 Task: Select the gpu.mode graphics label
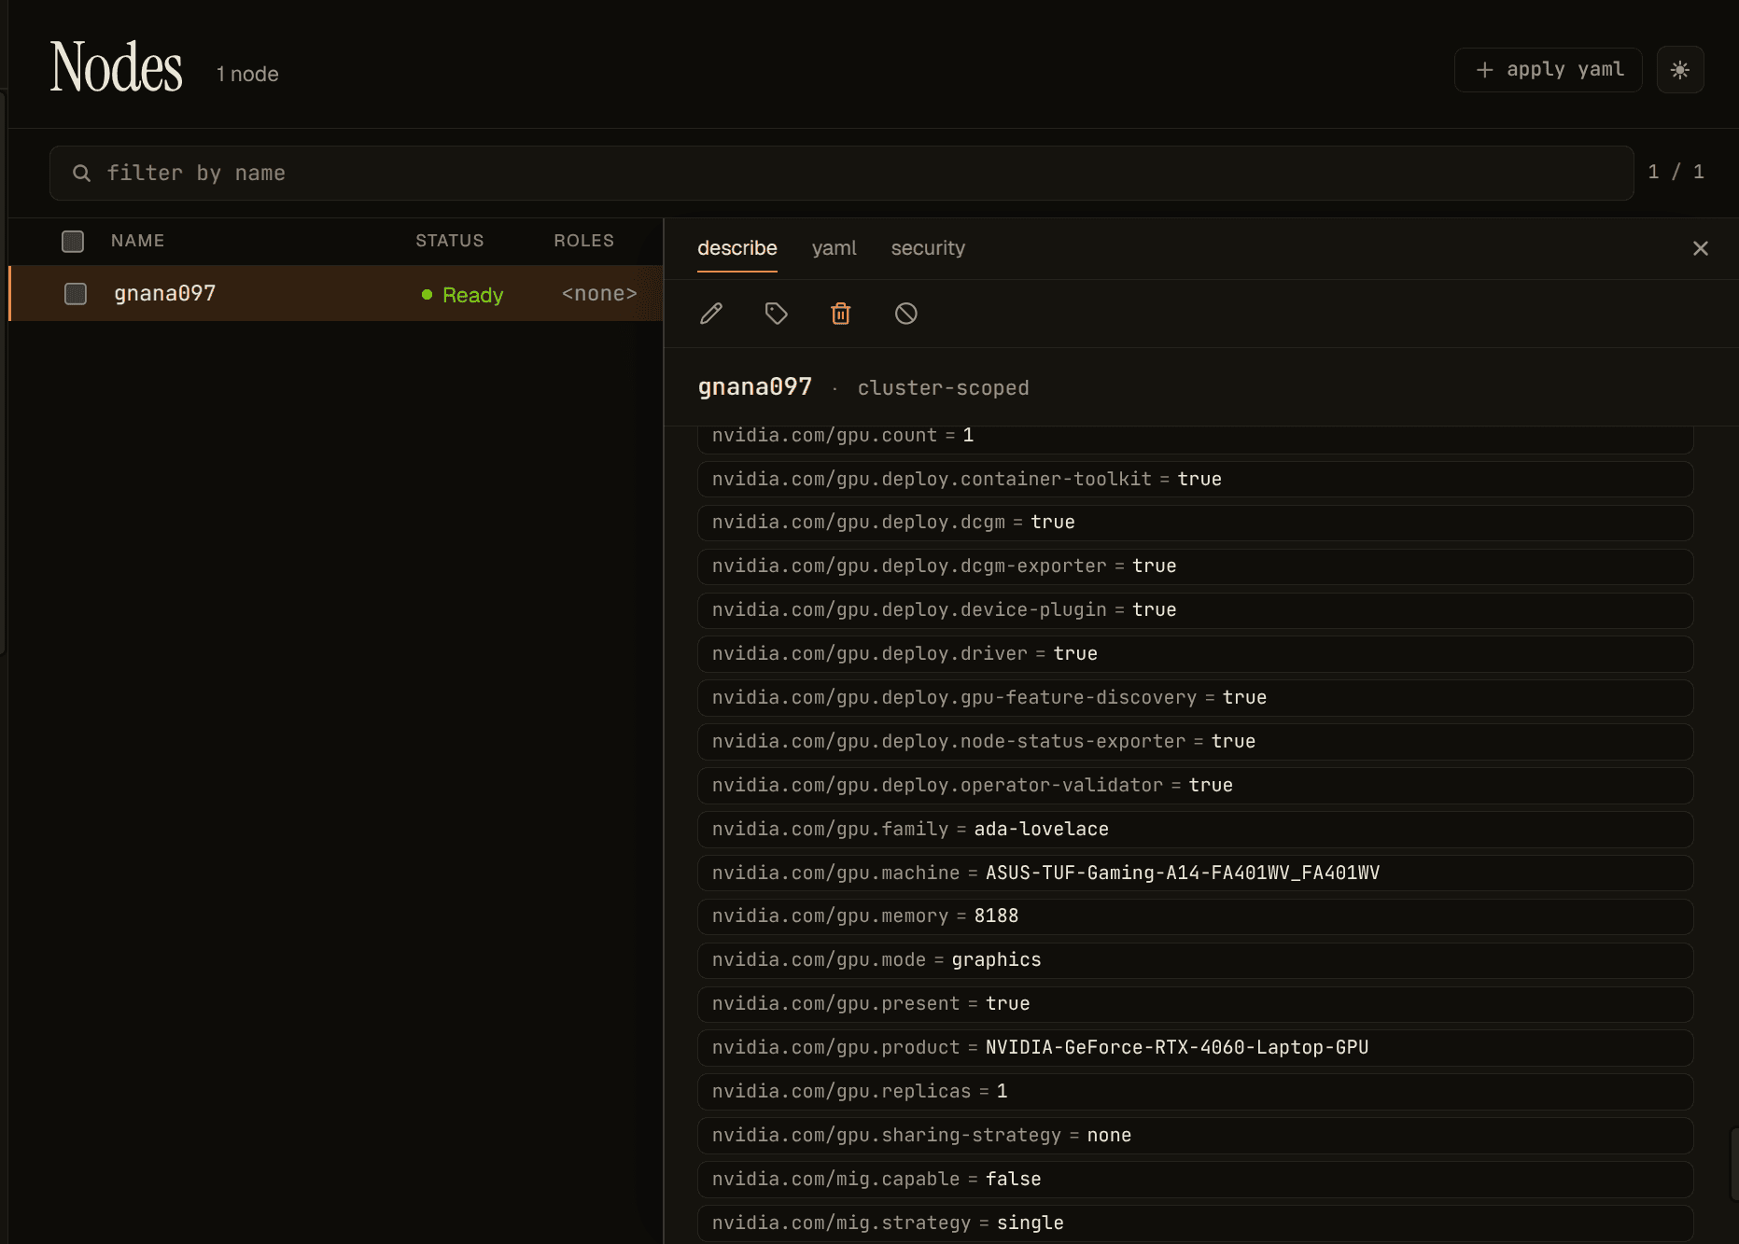[1196, 960]
